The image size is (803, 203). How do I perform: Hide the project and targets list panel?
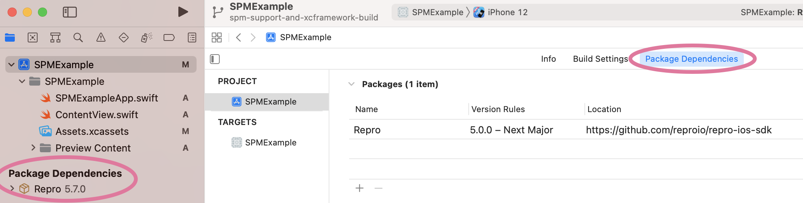click(x=215, y=59)
